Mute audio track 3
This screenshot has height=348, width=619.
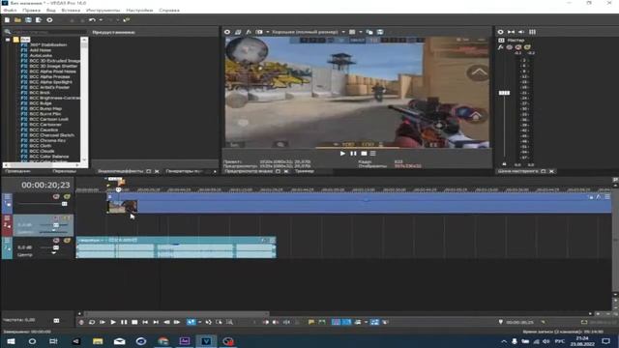point(56,241)
